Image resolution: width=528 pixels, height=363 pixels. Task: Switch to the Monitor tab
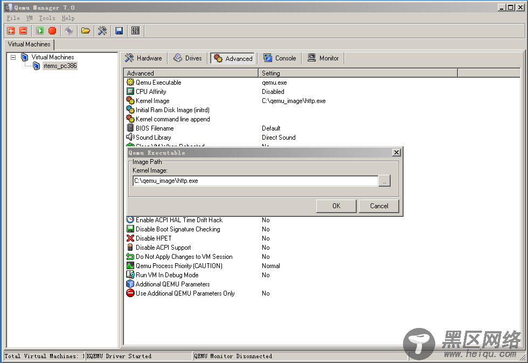(323, 58)
